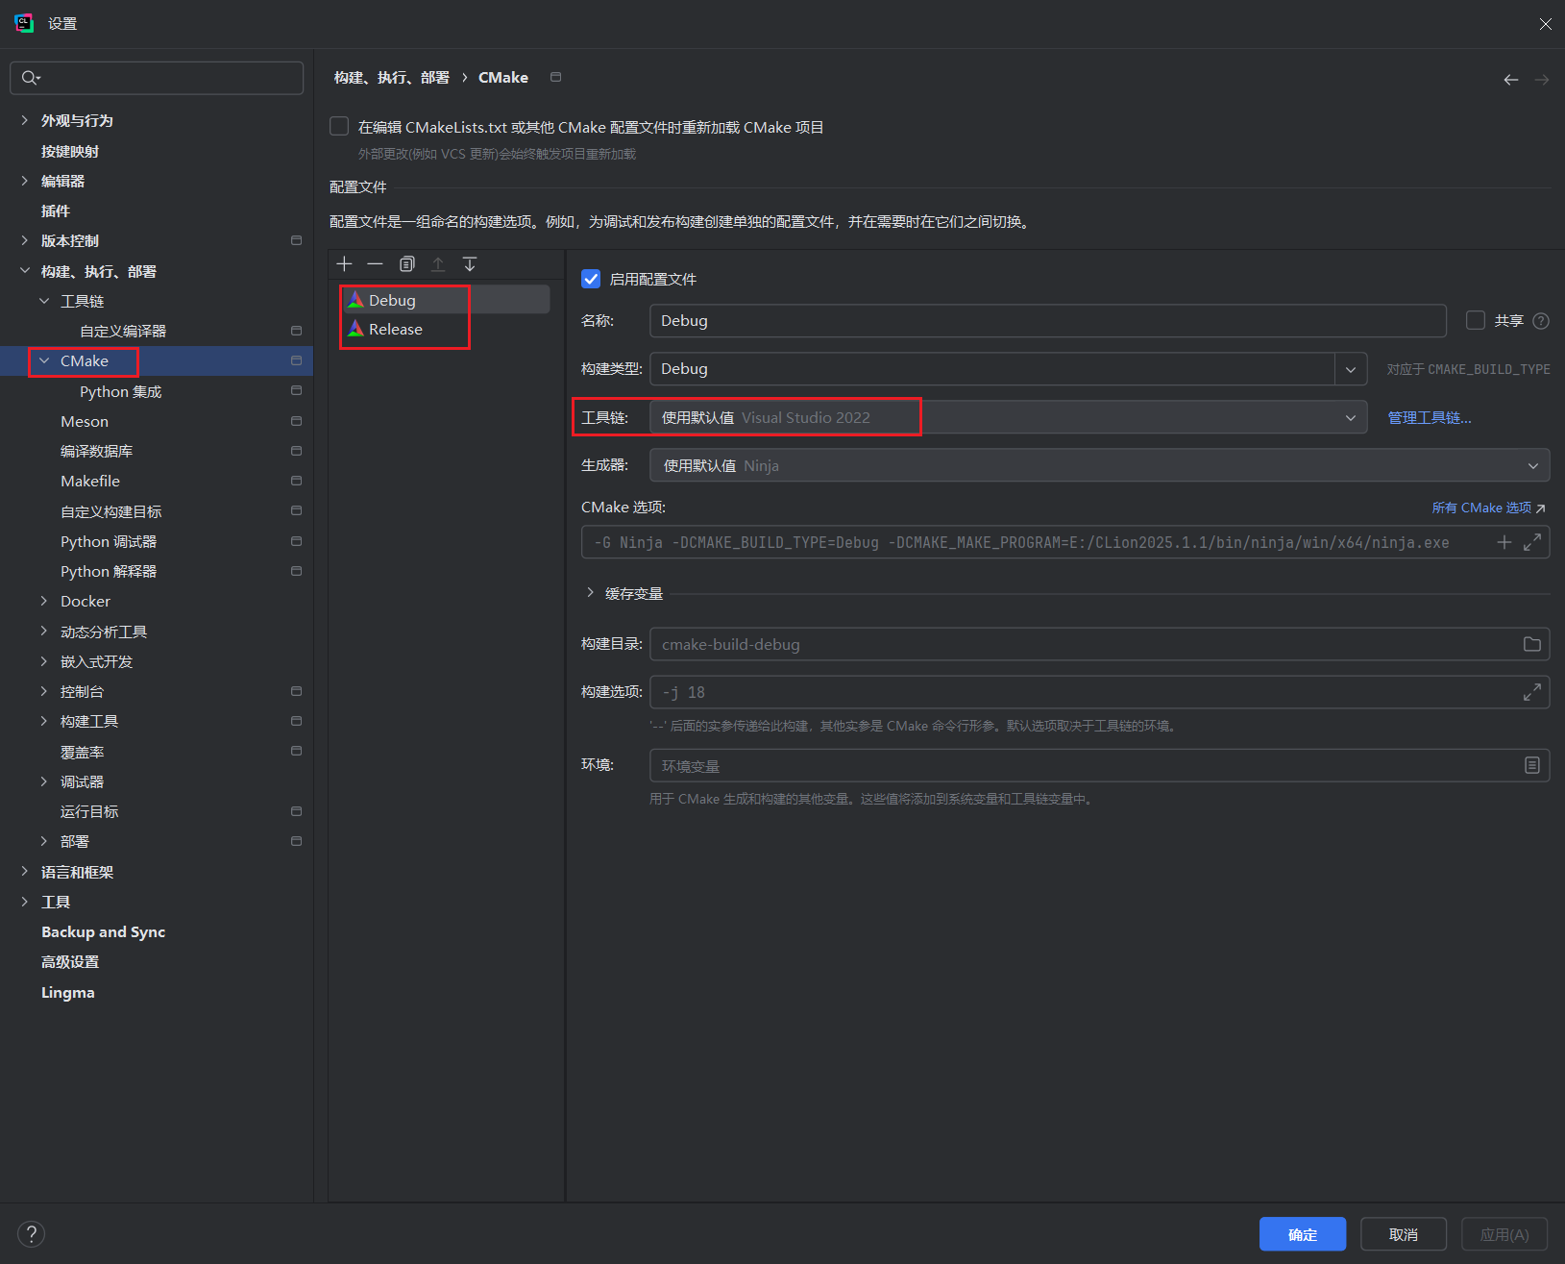Click the remove profile minus icon
Screen dimensions: 1565x1264
point(376,264)
